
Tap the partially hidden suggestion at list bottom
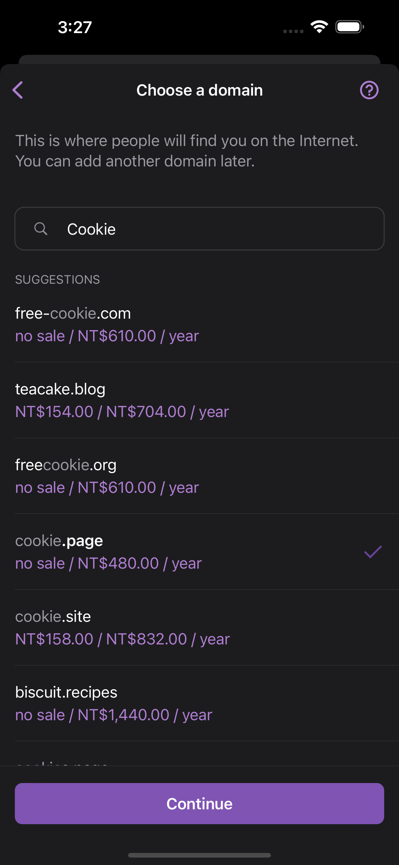tap(62, 762)
